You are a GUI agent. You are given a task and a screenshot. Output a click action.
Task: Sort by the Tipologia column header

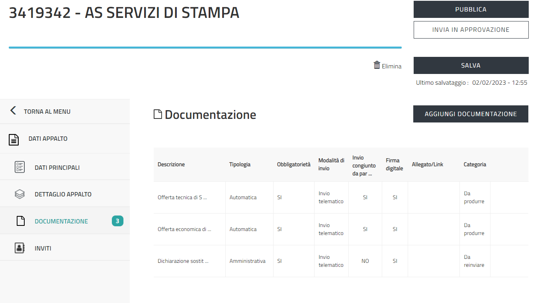240,165
